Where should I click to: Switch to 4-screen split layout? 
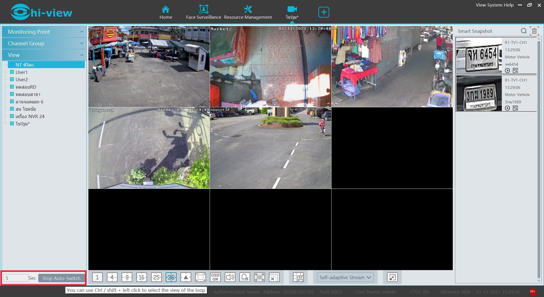112,277
